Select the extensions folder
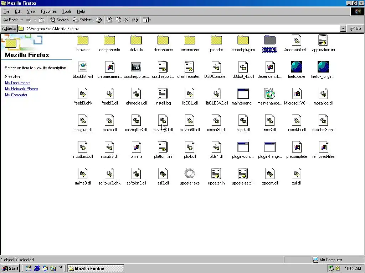The height and width of the screenshot is (273, 365). coord(190,40)
